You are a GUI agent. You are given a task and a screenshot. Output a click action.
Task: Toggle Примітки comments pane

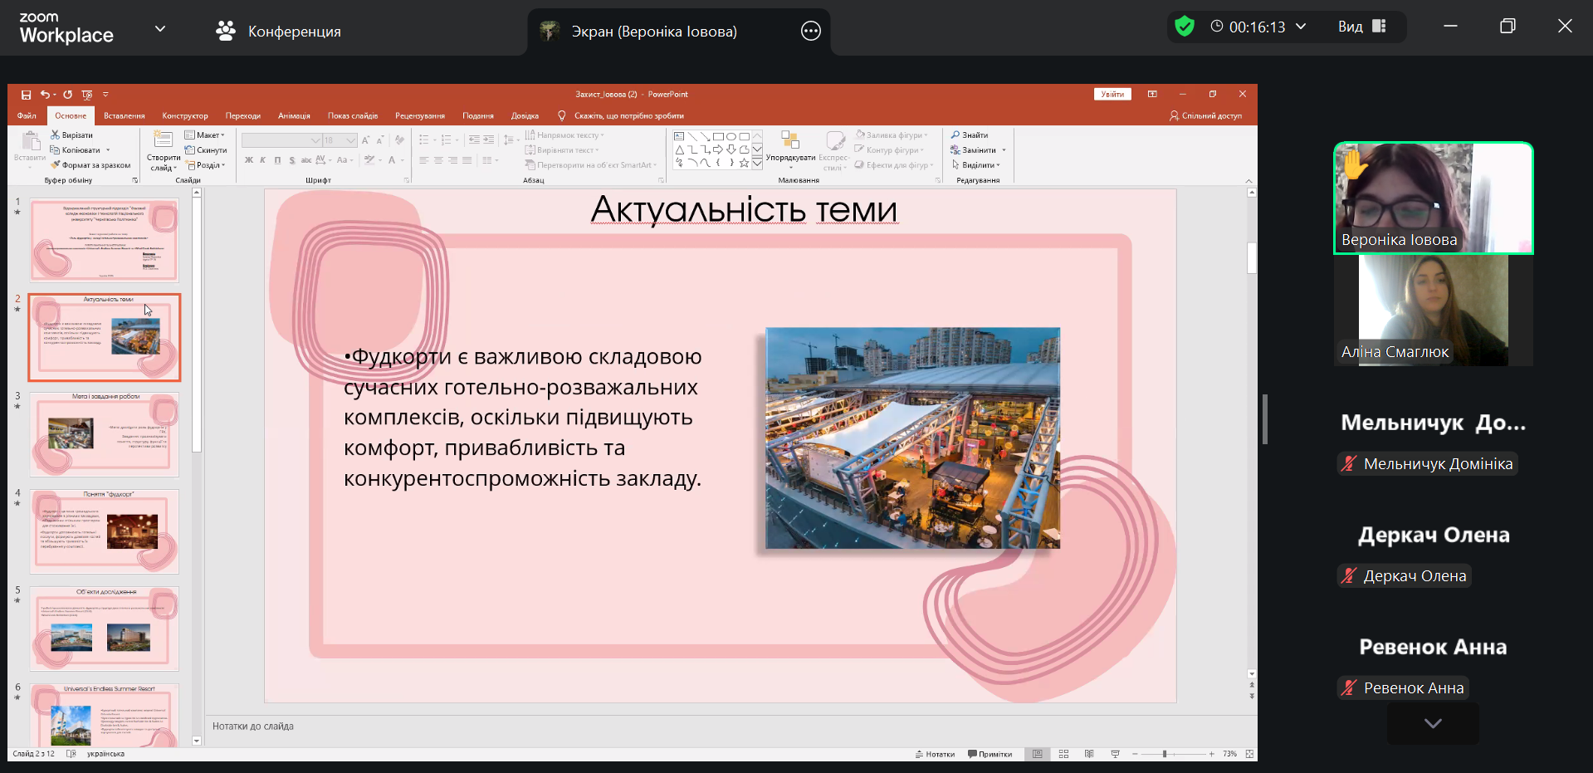point(990,754)
